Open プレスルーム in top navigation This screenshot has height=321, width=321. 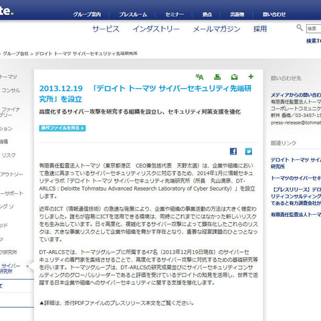(133, 15)
